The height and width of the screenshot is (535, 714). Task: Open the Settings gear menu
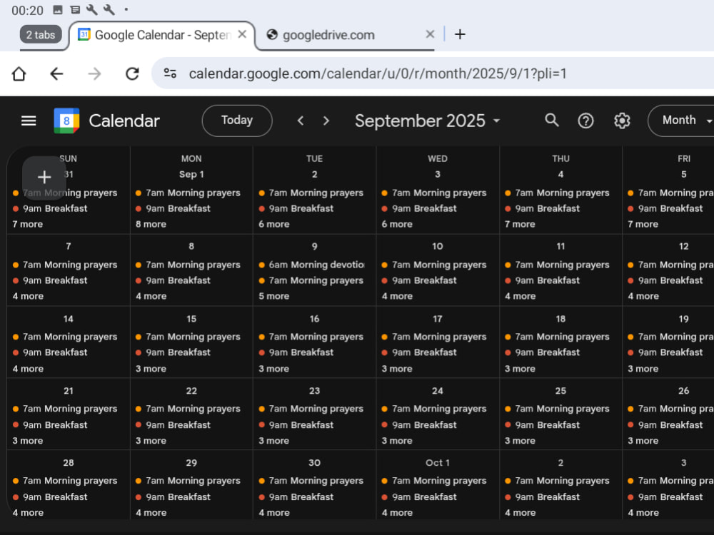pos(622,121)
